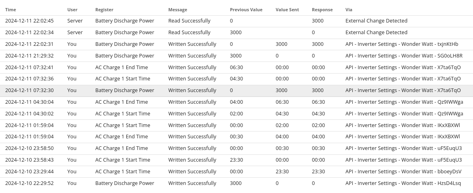Image resolution: width=473 pixels, height=193 pixels.
Task: Click the entry with via code SG0oLH8R
Action: [x=236, y=56]
